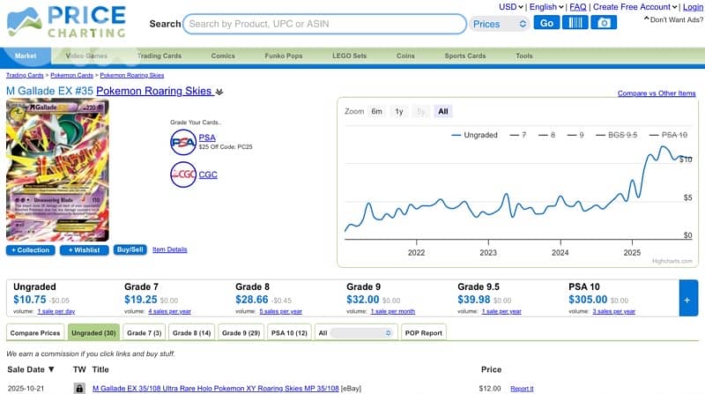
Task: Click the + Collection button
Action: pos(31,250)
